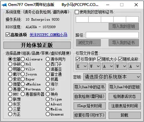Select the 微星 brand radio button
This screenshot has width=144, height=122.
point(10,84)
